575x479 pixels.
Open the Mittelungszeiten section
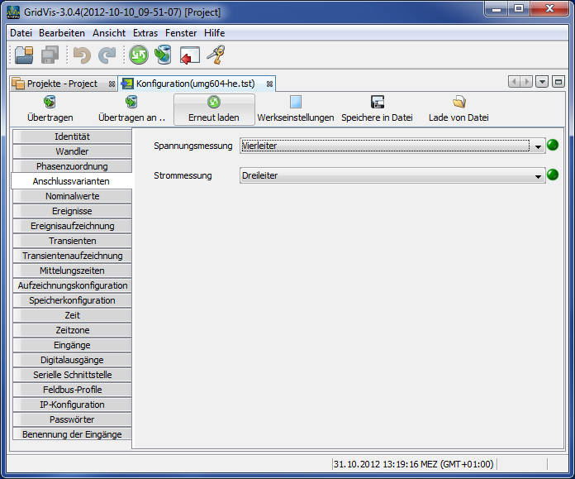tap(72, 271)
